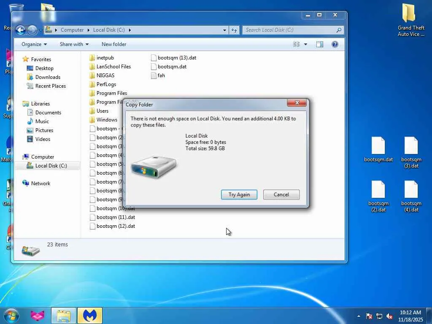This screenshot has width=432, height=324.
Task: Open the address bar history dropdown
Action: (x=224, y=30)
